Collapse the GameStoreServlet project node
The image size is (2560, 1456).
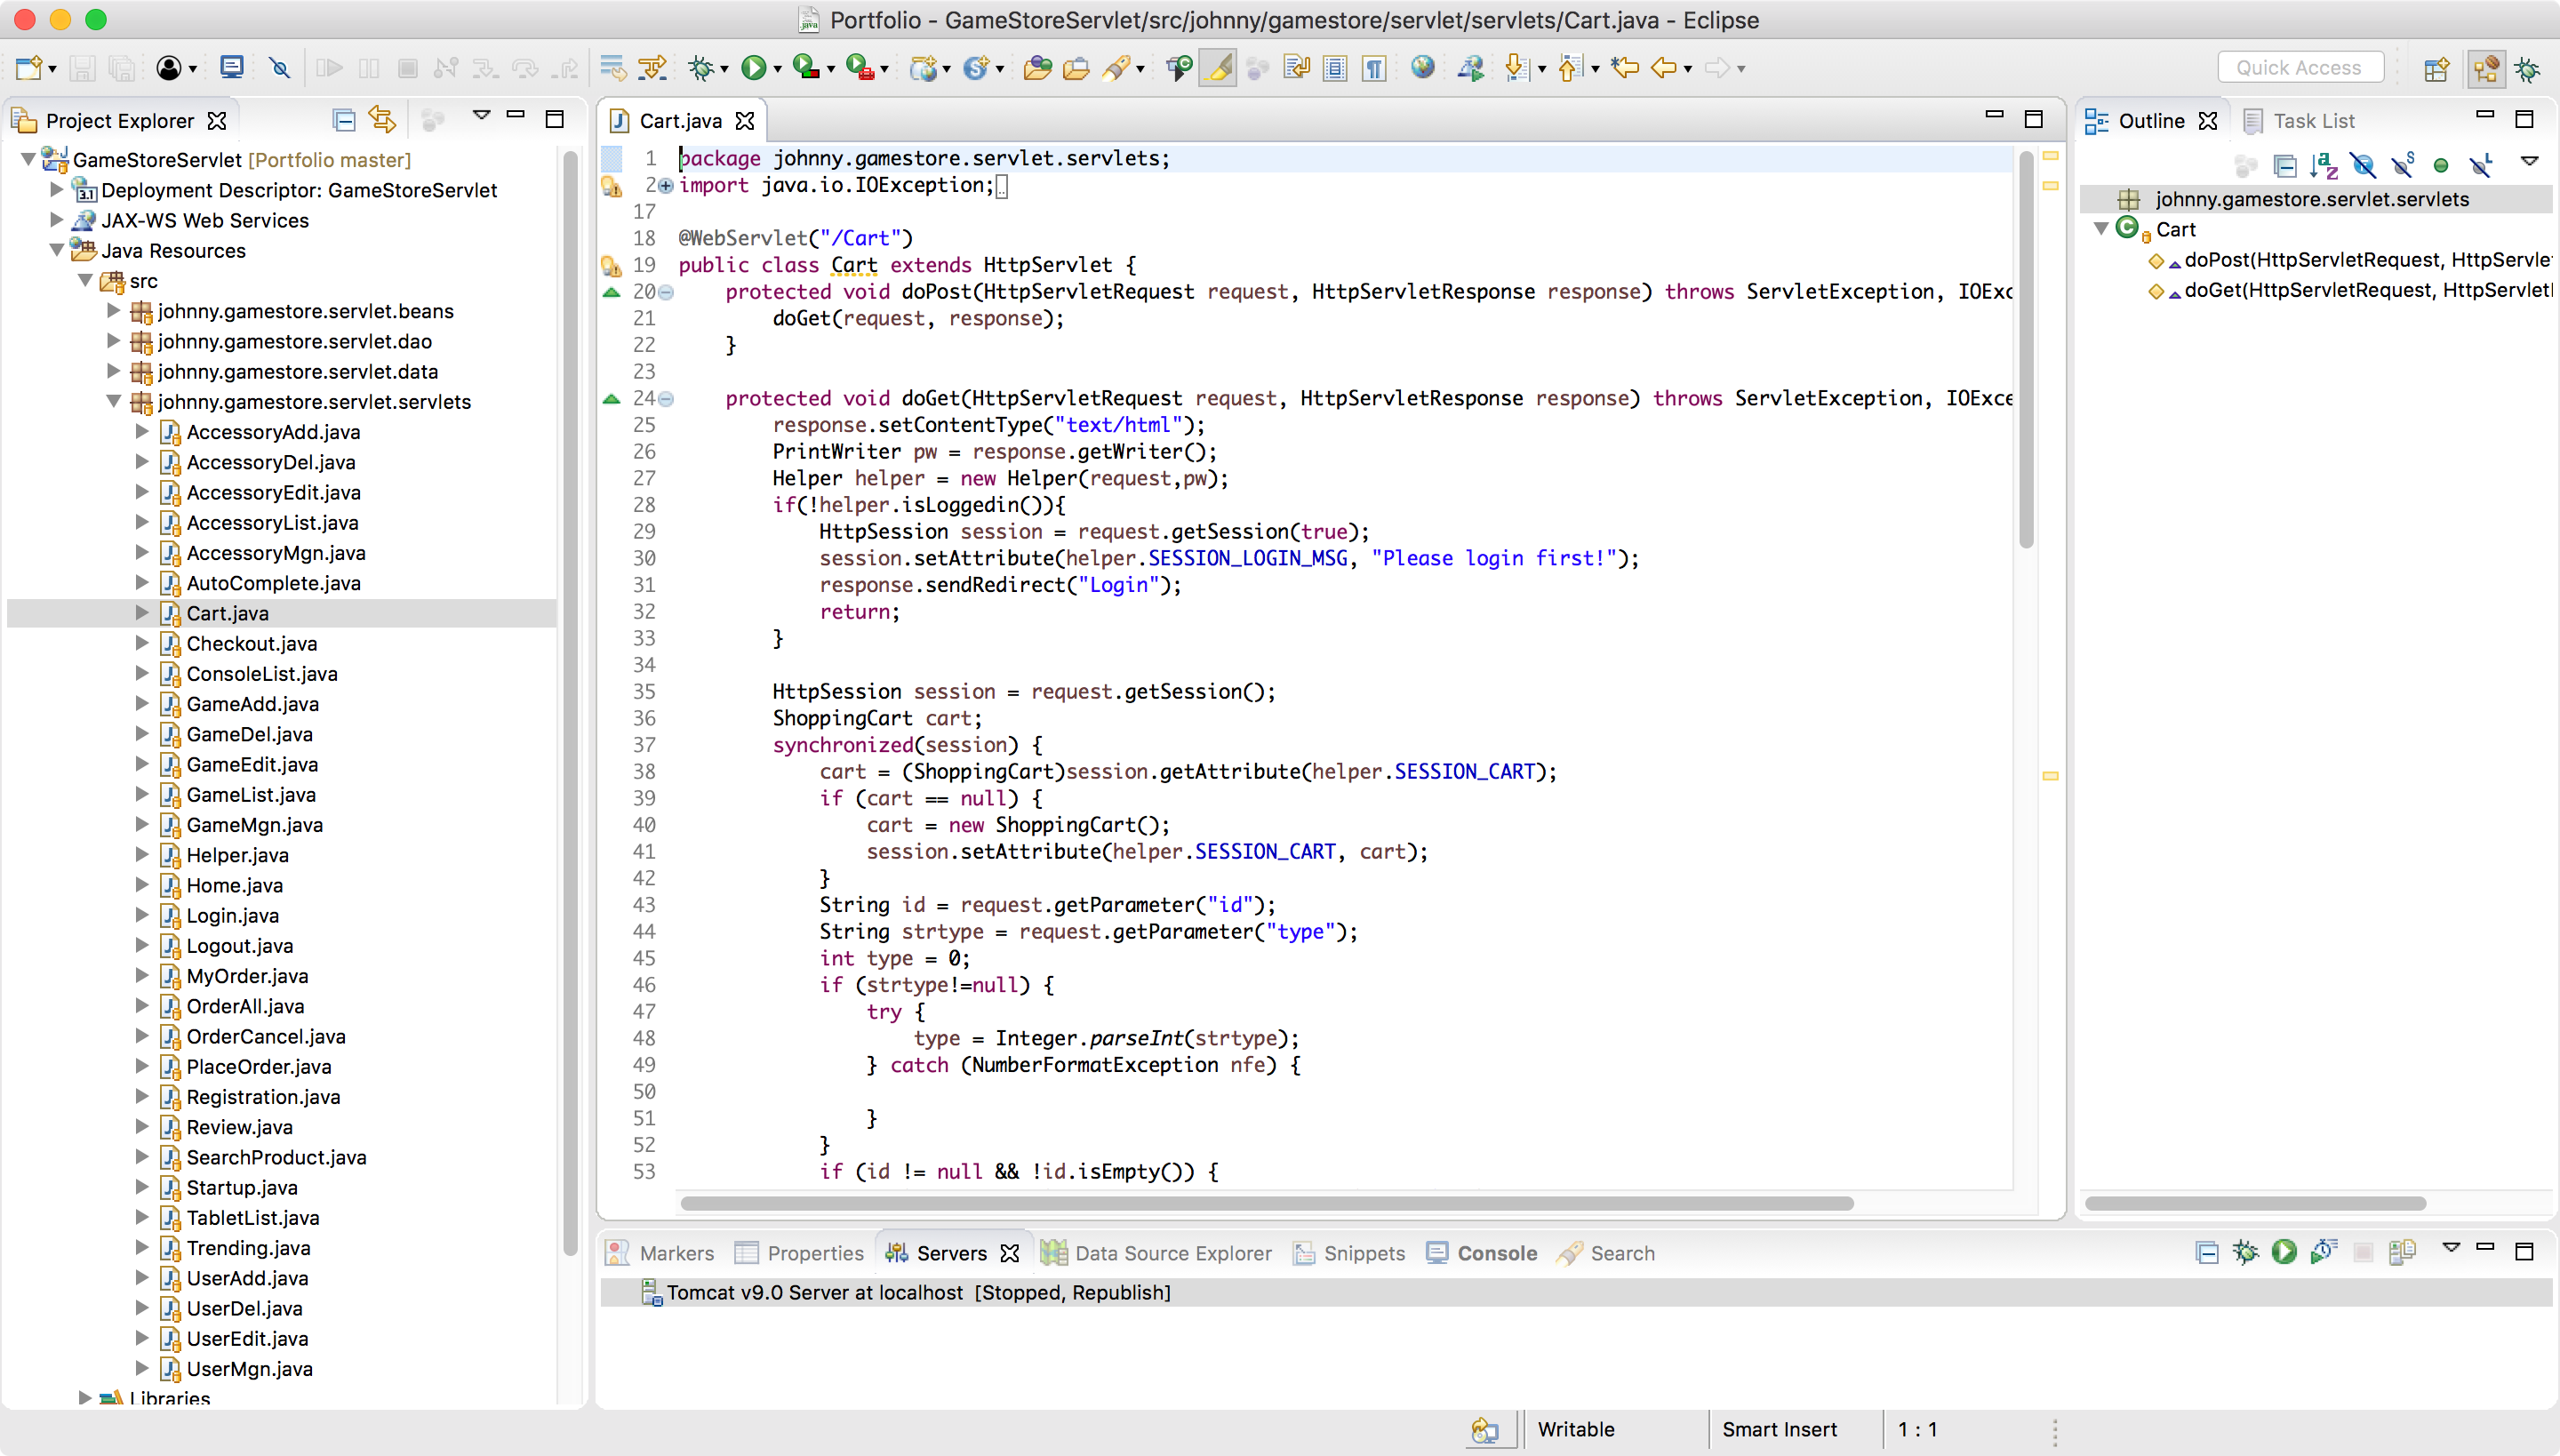point(28,159)
